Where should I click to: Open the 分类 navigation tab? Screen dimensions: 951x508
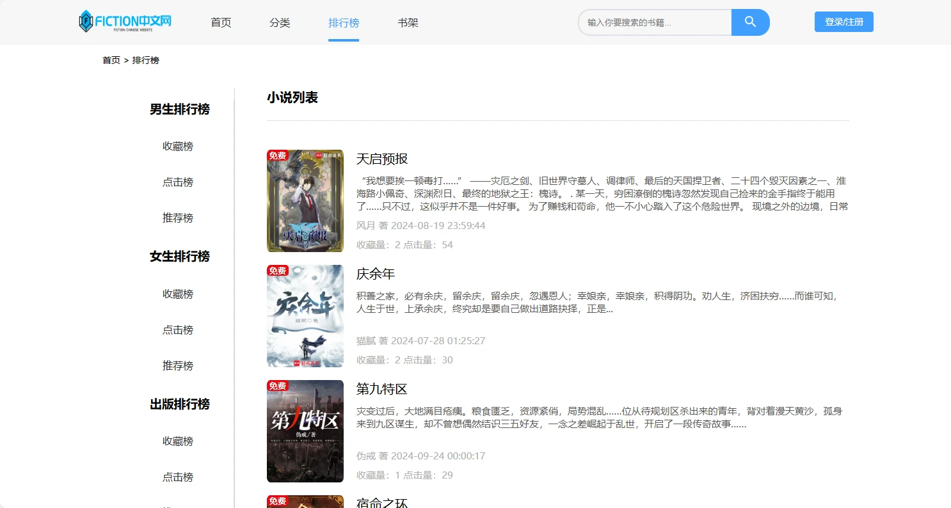280,22
